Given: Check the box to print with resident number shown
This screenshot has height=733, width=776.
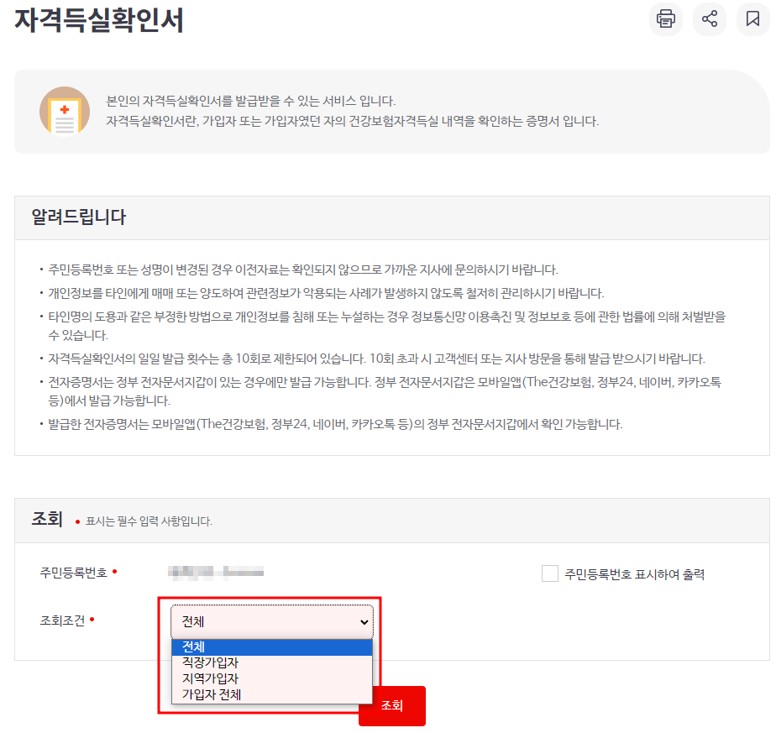Looking at the screenshot, I should point(551,573).
